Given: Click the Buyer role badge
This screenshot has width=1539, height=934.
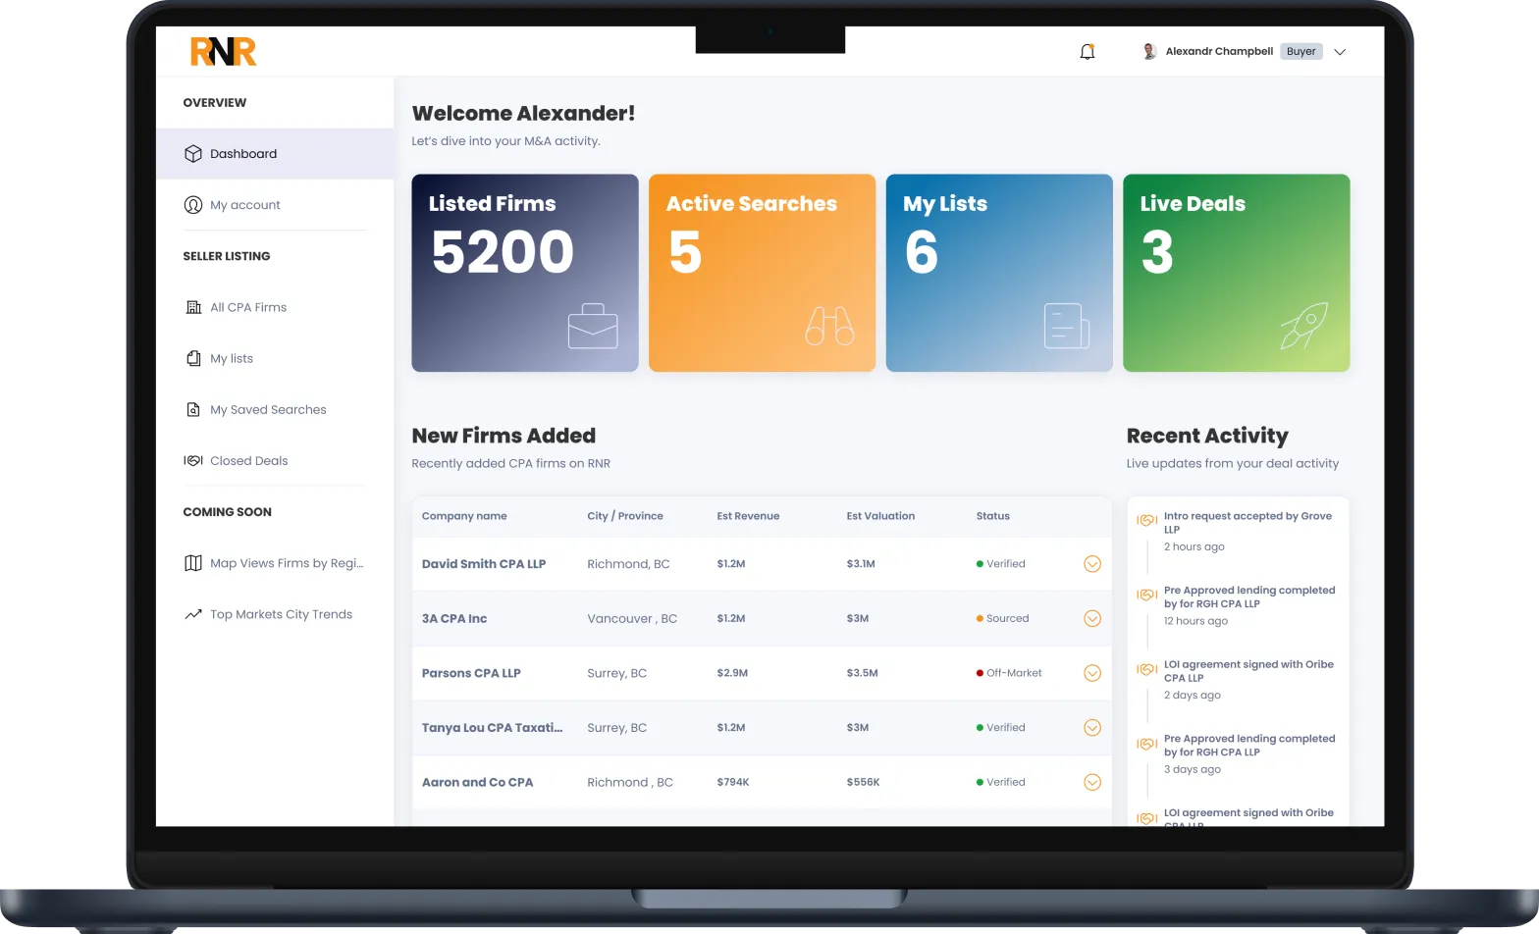Looking at the screenshot, I should click(1301, 51).
